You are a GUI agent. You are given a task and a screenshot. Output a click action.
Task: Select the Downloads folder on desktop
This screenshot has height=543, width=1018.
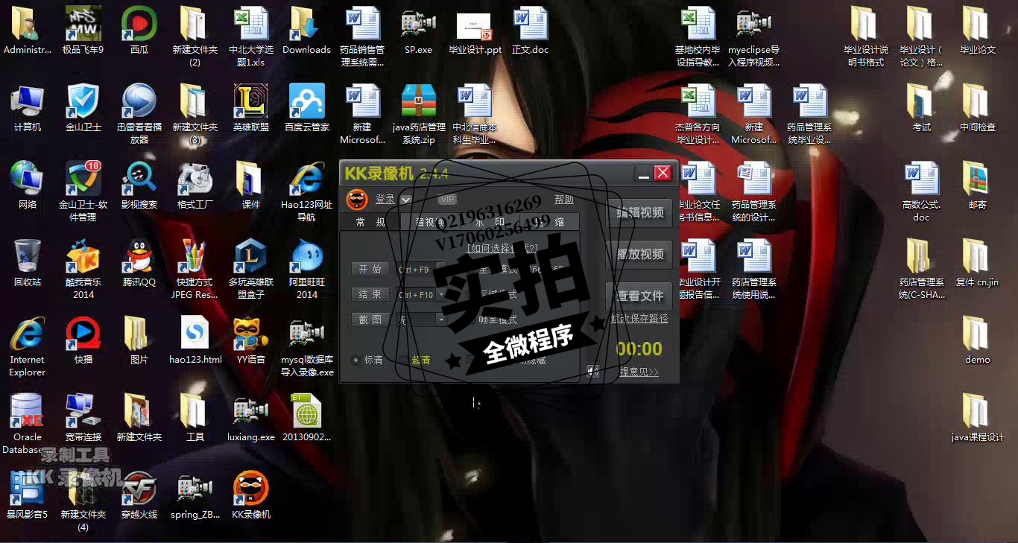click(307, 31)
